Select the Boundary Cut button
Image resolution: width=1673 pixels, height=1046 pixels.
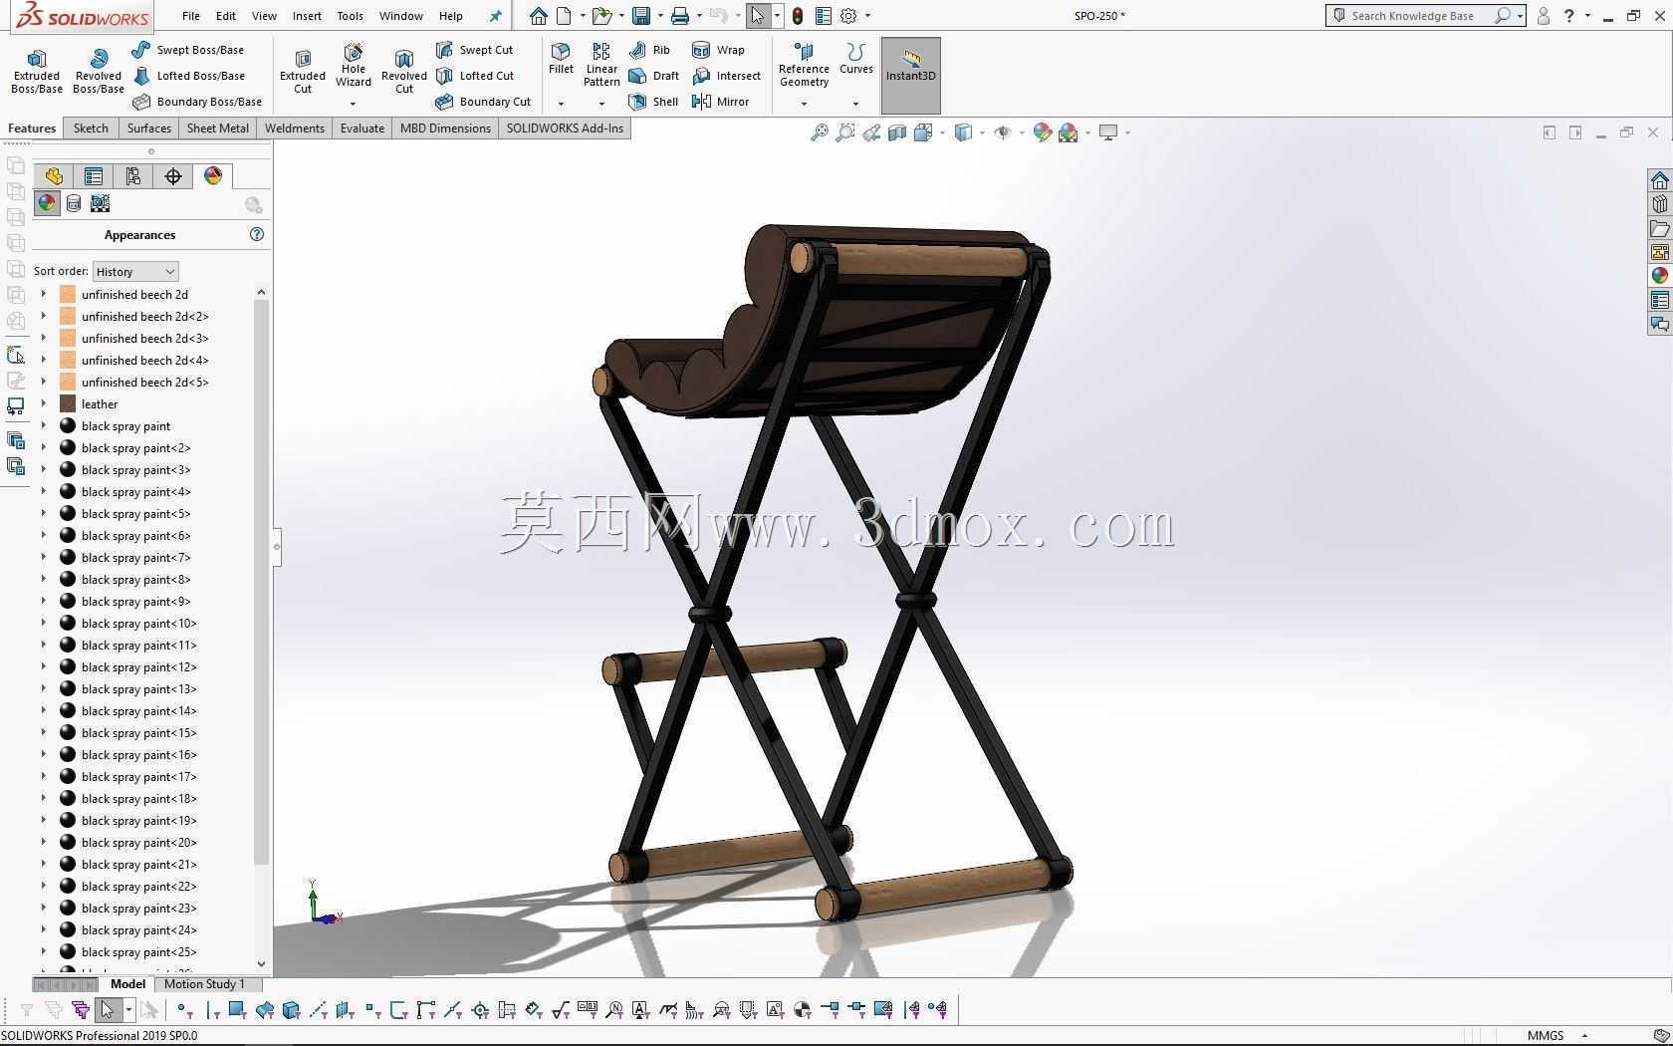tap(483, 102)
